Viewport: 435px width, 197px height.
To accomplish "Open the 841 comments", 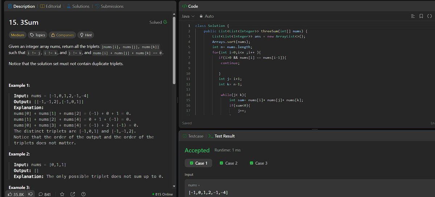I will point(45,194).
